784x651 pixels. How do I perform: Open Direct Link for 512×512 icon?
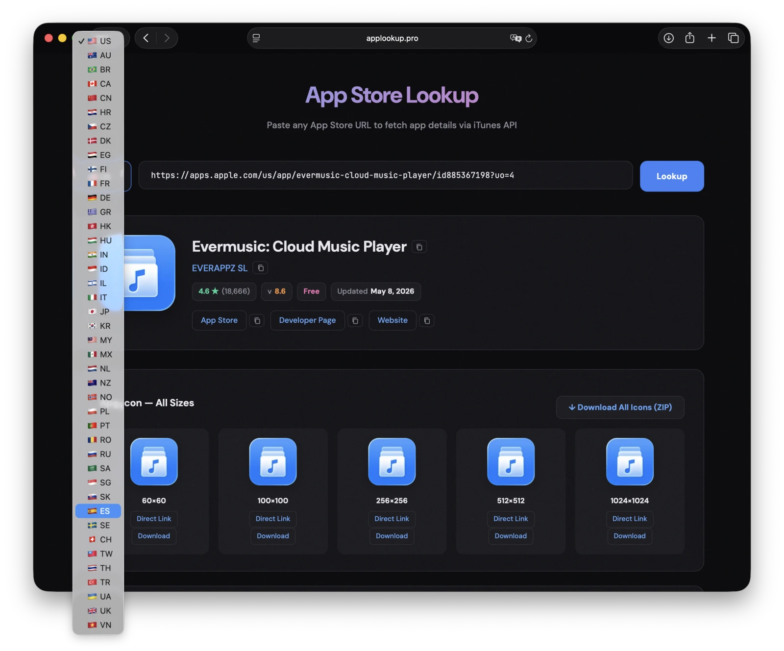[511, 519]
